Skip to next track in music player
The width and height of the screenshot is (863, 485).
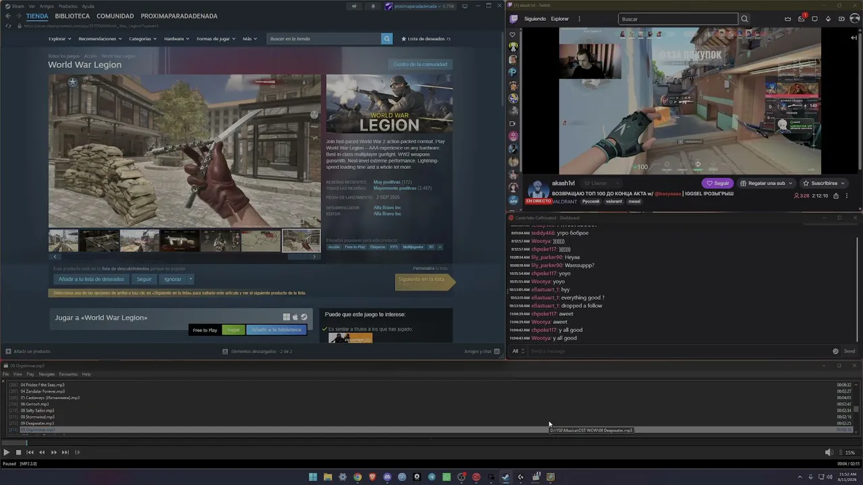pos(65,453)
